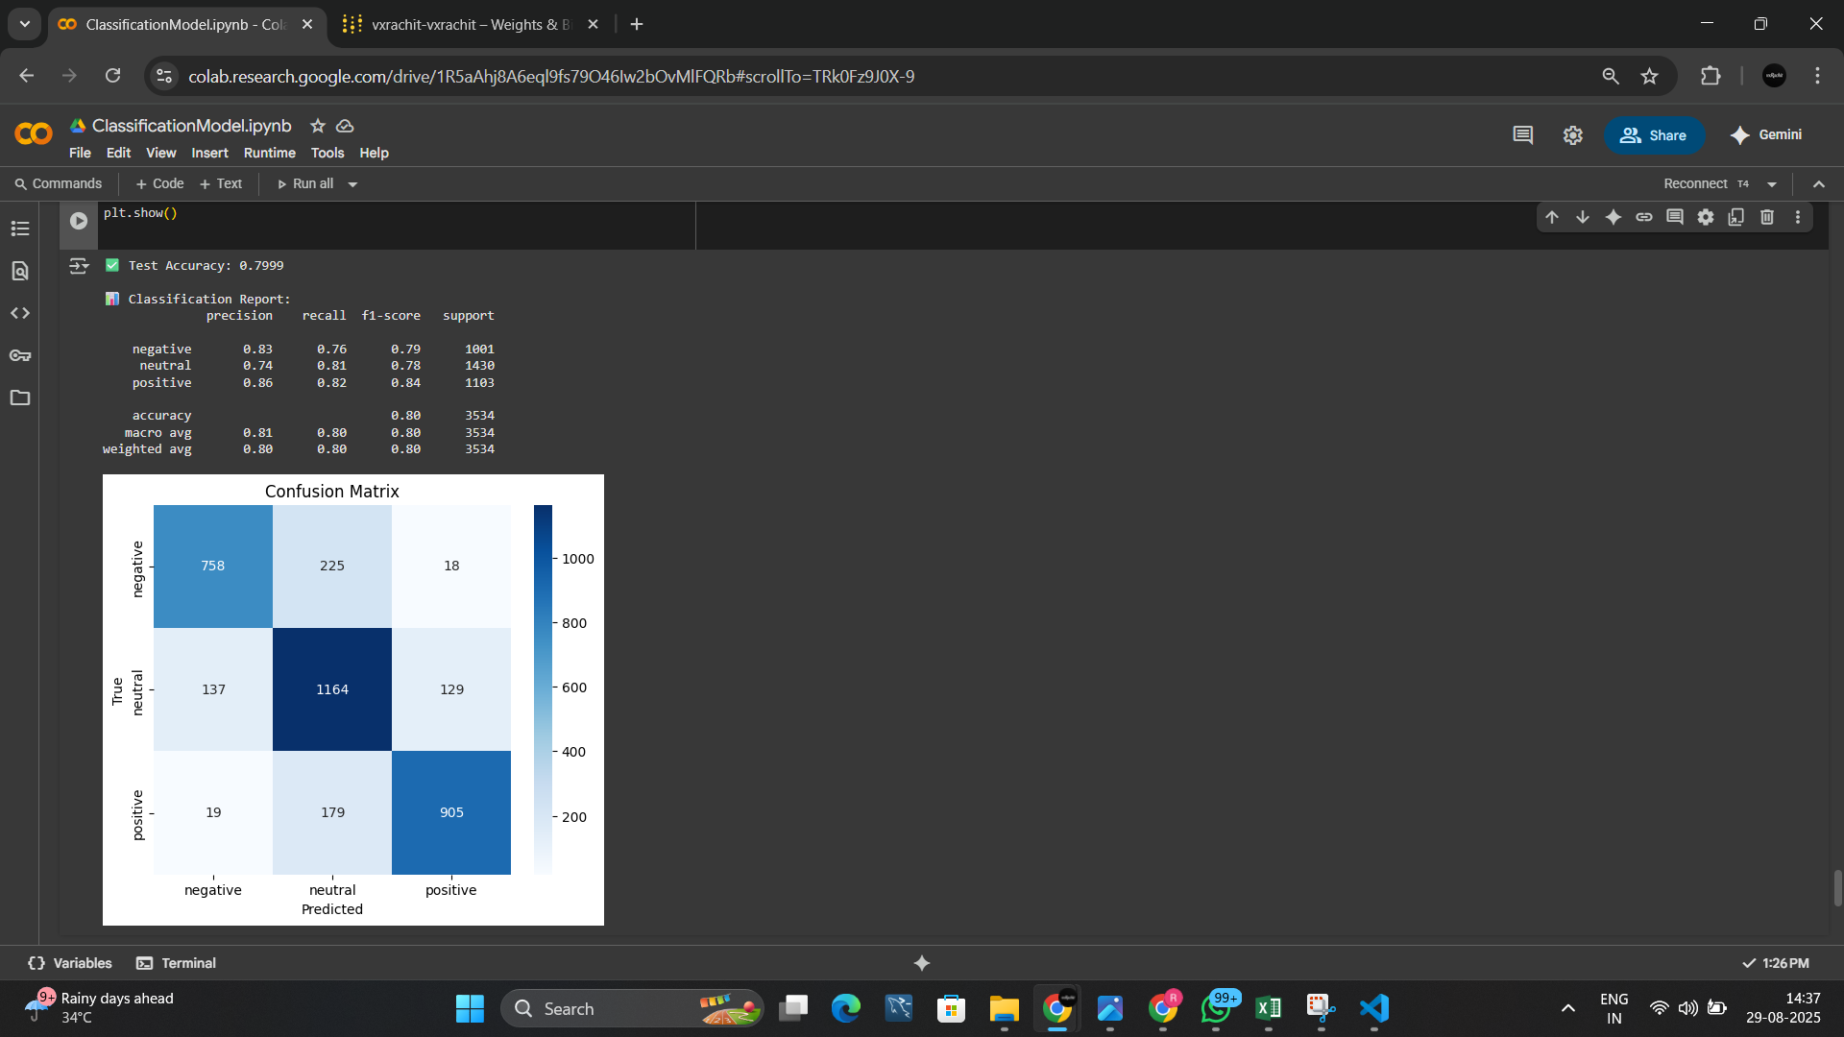Copy link to cell icon
The width and height of the screenshot is (1844, 1037).
pyautogui.click(x=1644, y=217)
